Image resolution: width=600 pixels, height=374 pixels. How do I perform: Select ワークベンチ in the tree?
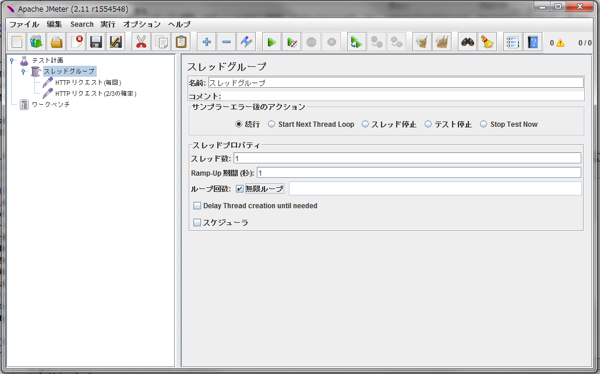[x=51, y=105]
